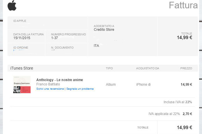
Task: Click the artist name Franco Battiato
Action: pyautogui.click(x=48, y=84)
